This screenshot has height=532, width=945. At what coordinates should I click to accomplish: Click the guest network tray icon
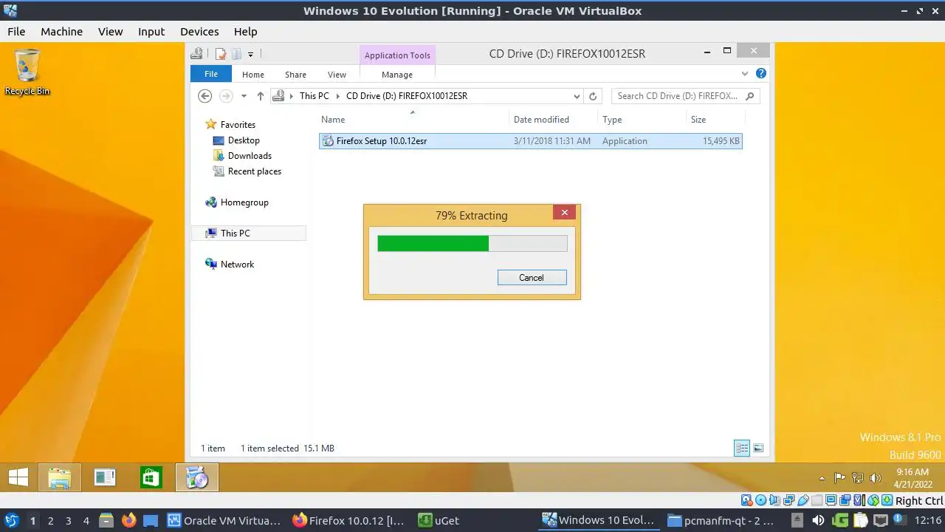857,478
